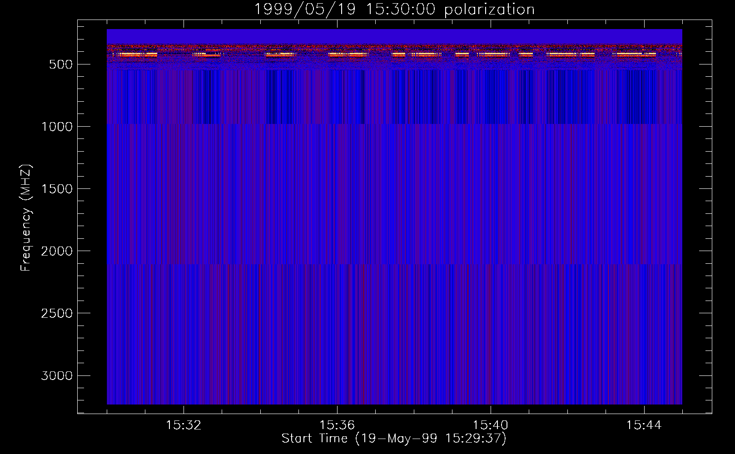The image size is (735, 454).
Task: Select the 'Frequency (MHZ)' axis label
Action: point(26,217)
